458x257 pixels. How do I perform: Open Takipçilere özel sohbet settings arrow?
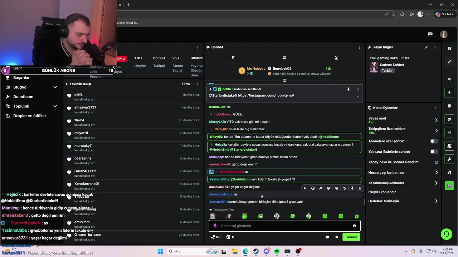pyautogui.click(x=436, y=131)
